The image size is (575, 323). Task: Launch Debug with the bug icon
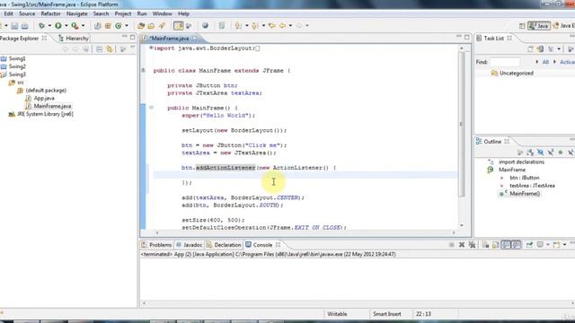point(42,26)
